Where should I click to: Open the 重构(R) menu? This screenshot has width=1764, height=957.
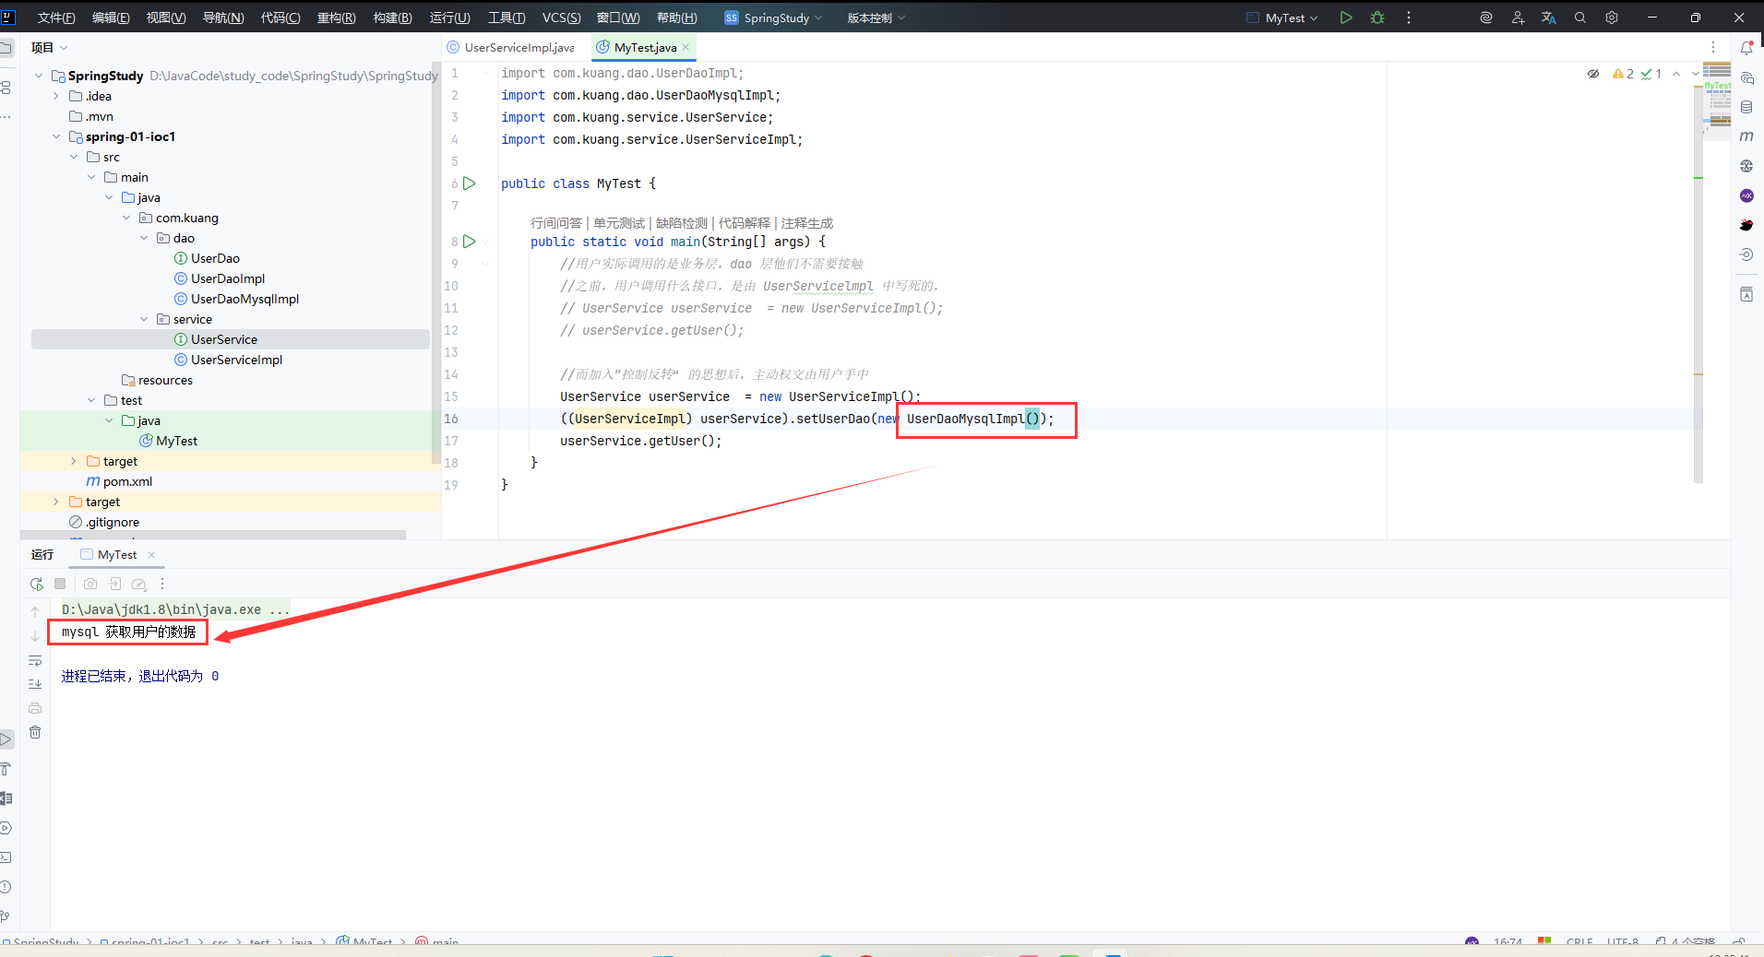pyautogui.click(x=337, y=18)
